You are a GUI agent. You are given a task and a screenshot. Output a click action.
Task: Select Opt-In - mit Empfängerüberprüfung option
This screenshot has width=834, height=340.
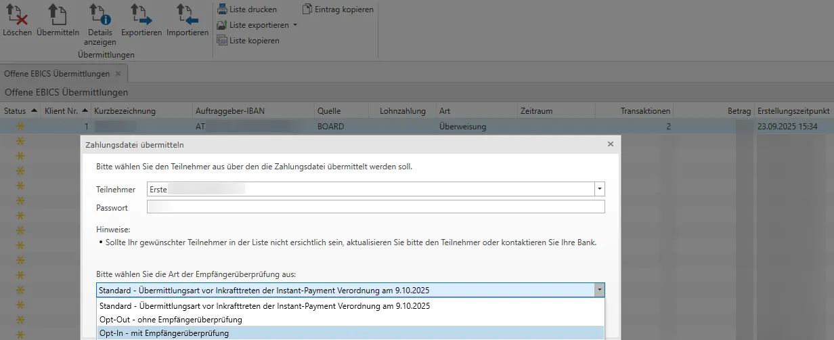[350, 333]
